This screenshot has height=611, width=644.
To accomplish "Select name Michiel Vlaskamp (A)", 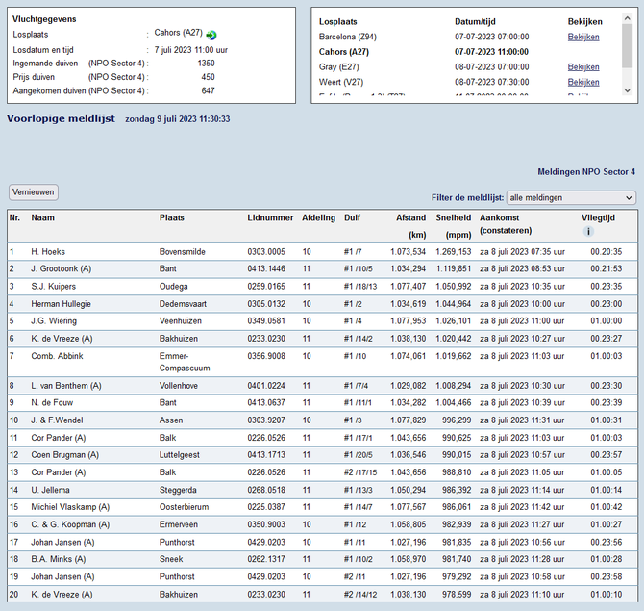I will point(70,507).
